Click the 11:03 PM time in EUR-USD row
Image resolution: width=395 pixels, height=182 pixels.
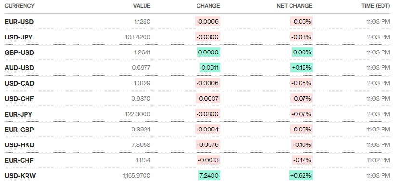pos(378,22)
